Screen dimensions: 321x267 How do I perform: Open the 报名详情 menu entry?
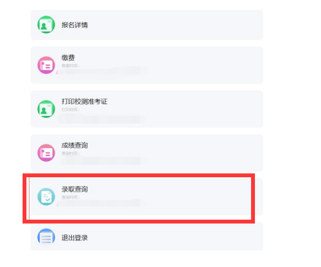147,25
